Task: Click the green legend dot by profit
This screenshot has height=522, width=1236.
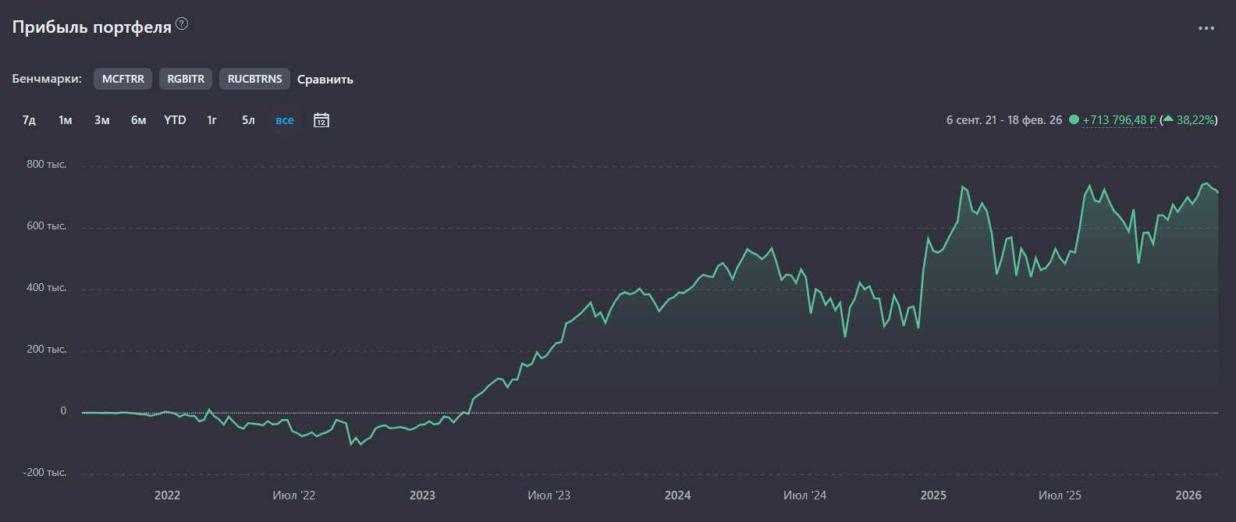Action: pyautogui.click(x=1074, y=119)
